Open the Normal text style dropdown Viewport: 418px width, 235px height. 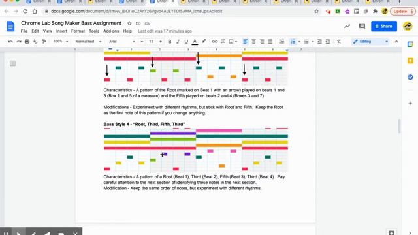point(88,42)
